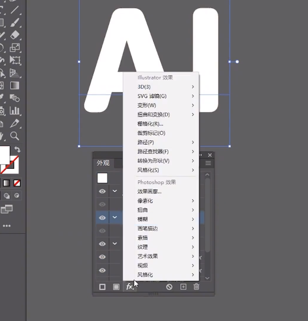Open Photoshop 扭曲 submenu

161,210
